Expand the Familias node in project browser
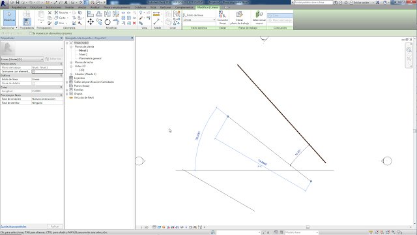This screenshot has height=235, width=417. coord(67,90)
